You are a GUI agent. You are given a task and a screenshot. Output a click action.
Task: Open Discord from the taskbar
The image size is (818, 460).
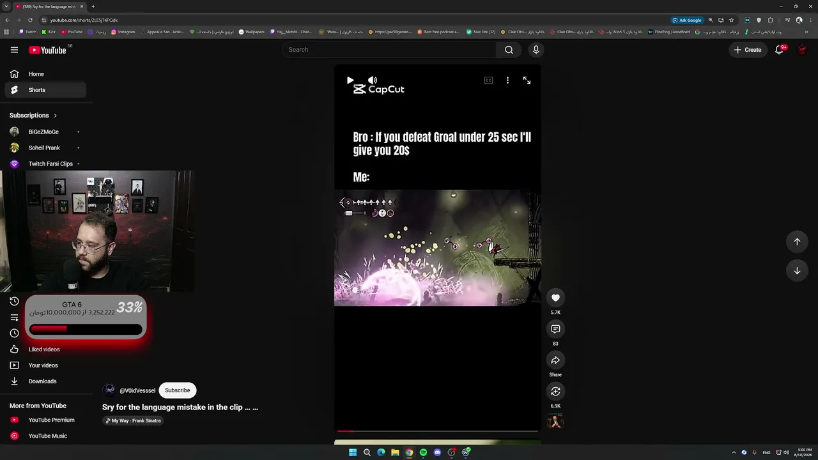pyautogui.click(x=437, y=452)
